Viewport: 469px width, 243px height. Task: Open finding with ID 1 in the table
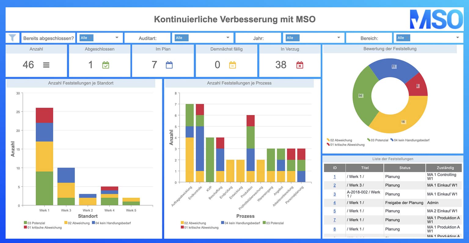click(x=334, y=177)
